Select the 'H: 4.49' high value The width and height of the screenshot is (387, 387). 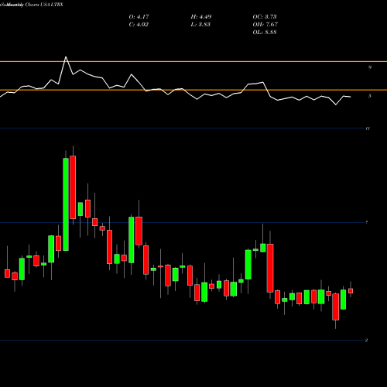[201, 17]
